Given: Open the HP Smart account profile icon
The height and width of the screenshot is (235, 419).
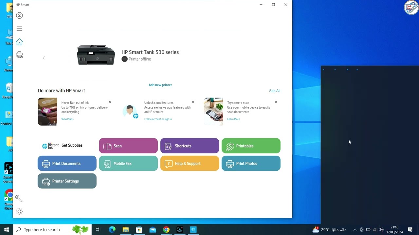Looking at the screenshot, I should pyautogui.click(x=19, y=15).
